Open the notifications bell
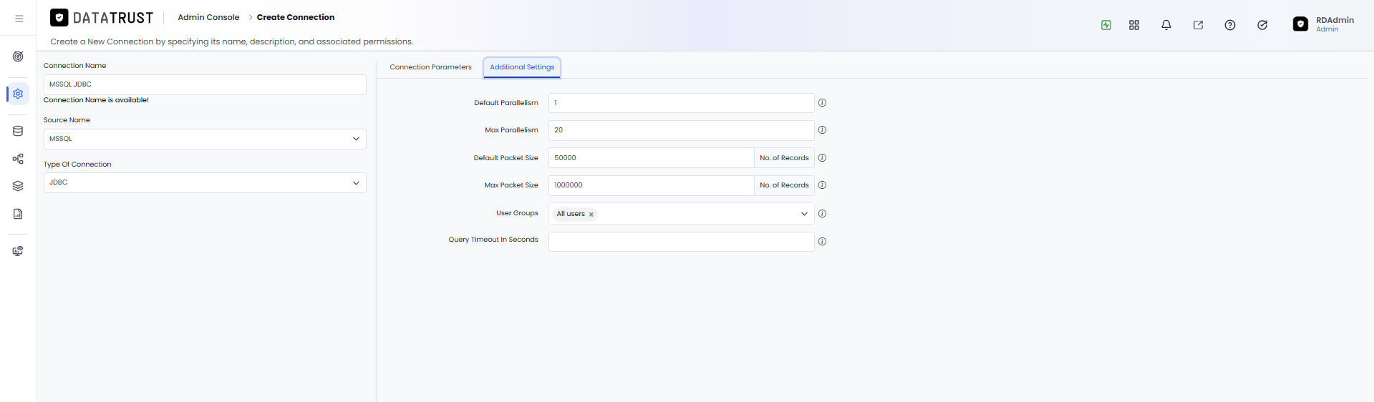 tap(1166, 25)
